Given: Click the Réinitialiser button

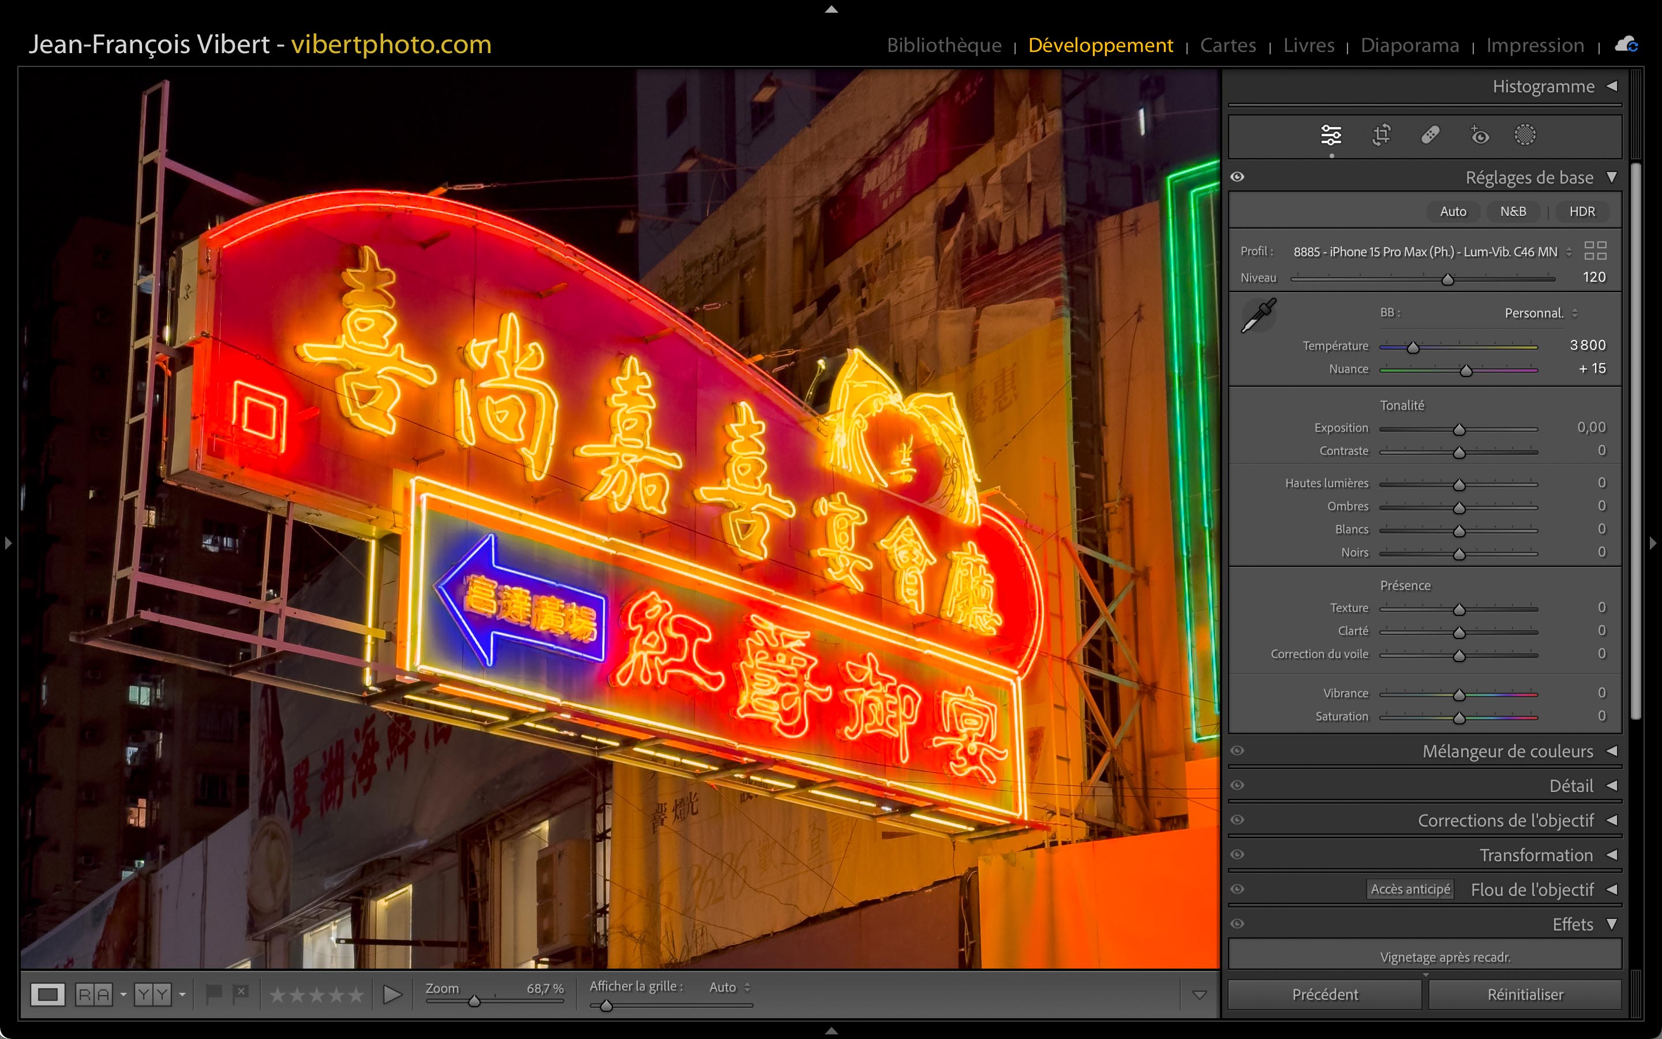Looking at the screenshot, I should [x=1525, y=995].
